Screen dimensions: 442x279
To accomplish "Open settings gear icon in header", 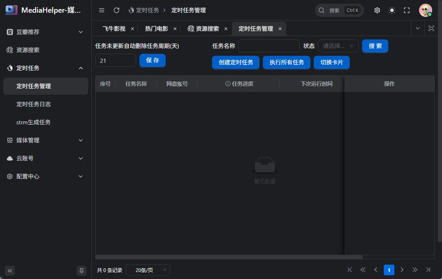I will pos(377,10).
